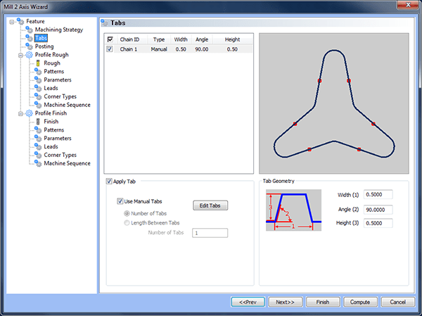
Task: Click the Angle (2) input field
Action: click(x=378, y=210)
